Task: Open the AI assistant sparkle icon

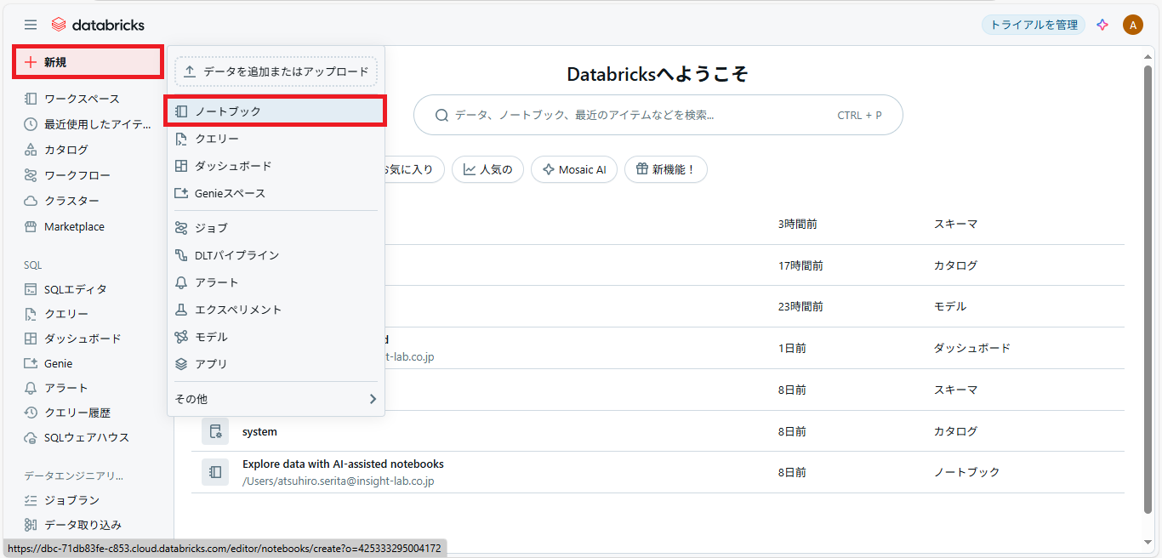Action: coord(1102,25)
